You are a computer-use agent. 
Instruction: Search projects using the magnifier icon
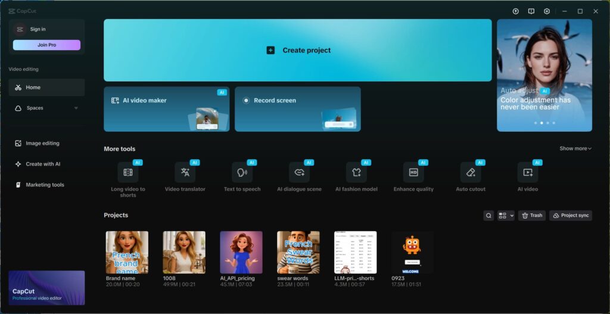(488, 216)
